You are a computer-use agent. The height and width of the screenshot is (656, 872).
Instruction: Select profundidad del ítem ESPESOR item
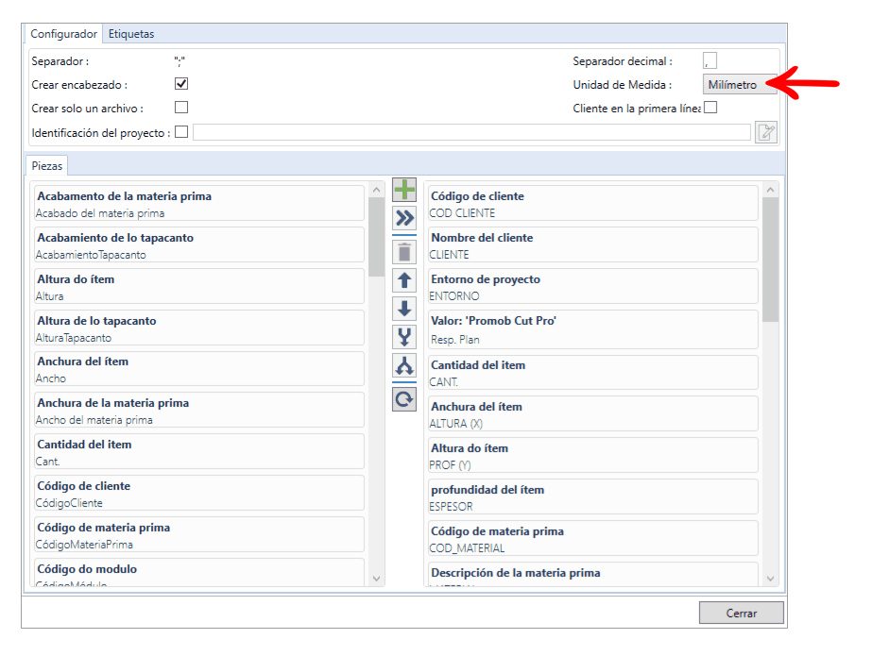pos(592,497)
